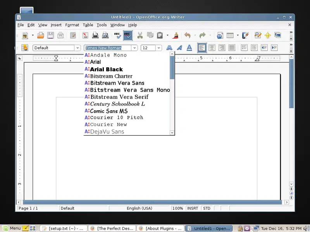Toggle AutoSpellcheck on the toolbar
This screenshot has height=232, width=310.
(x=128, y=36)
